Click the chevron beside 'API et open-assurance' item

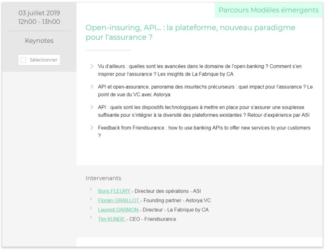[92, 87]
